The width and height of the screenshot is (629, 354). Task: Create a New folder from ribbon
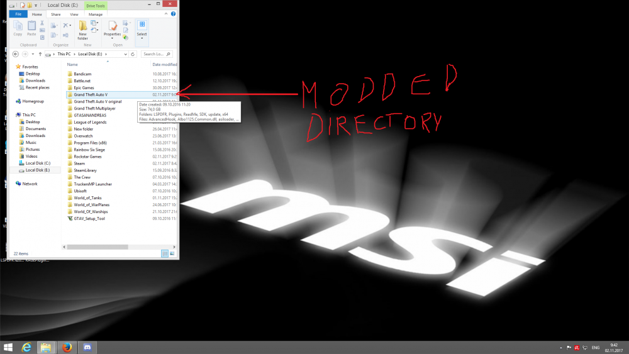coord(82,30)
